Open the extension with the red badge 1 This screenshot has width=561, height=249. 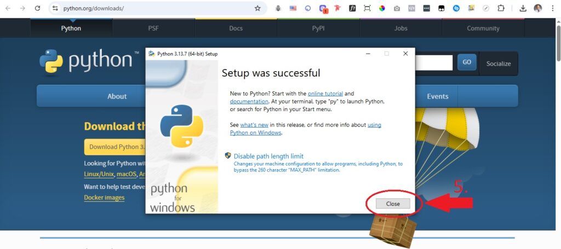point(323,9)
